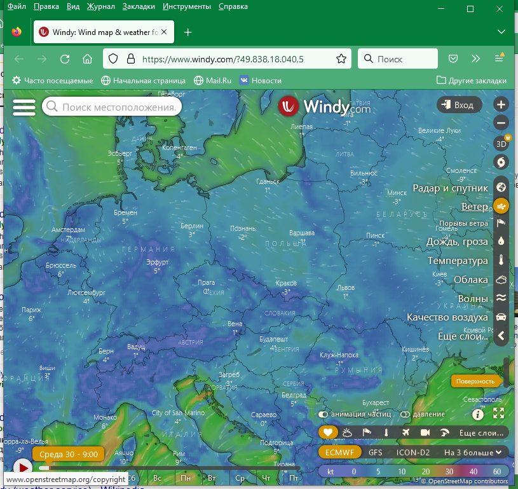Show the weather sun-cloud overlay
The height and width of the screenshot is (489, 518).
pyautogui.click(x=347, y=432)
